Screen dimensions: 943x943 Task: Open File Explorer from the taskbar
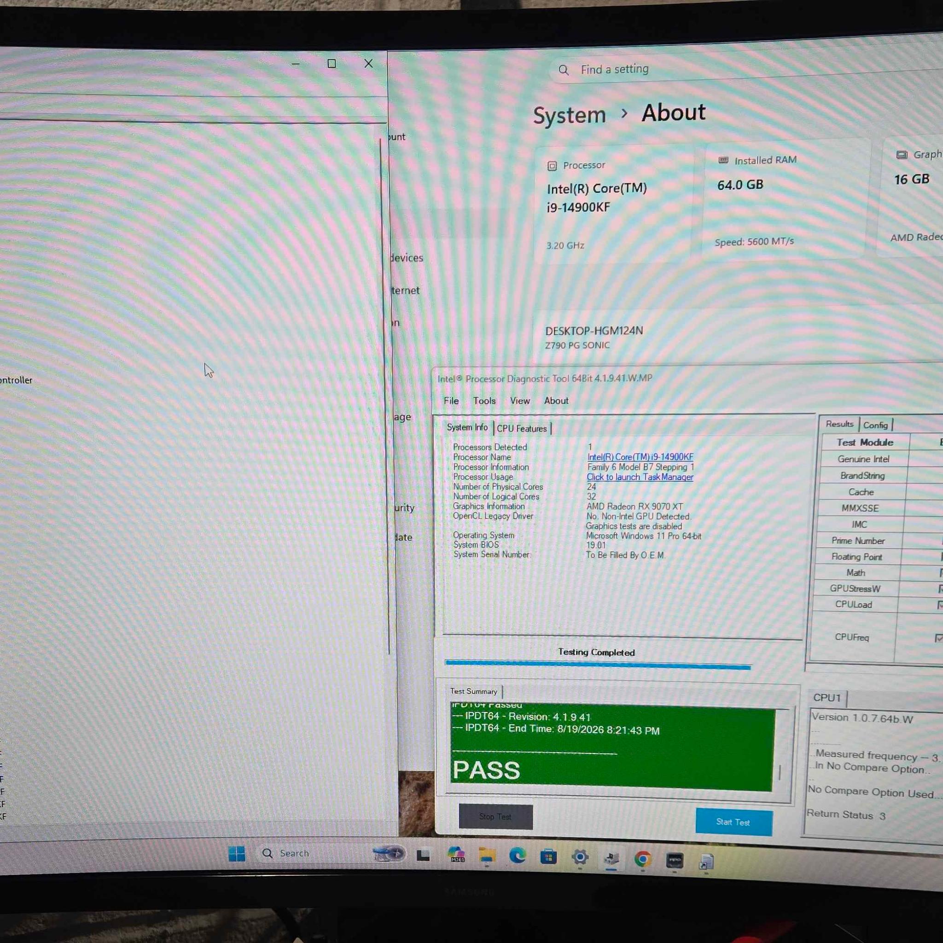[x=487, y=856]
